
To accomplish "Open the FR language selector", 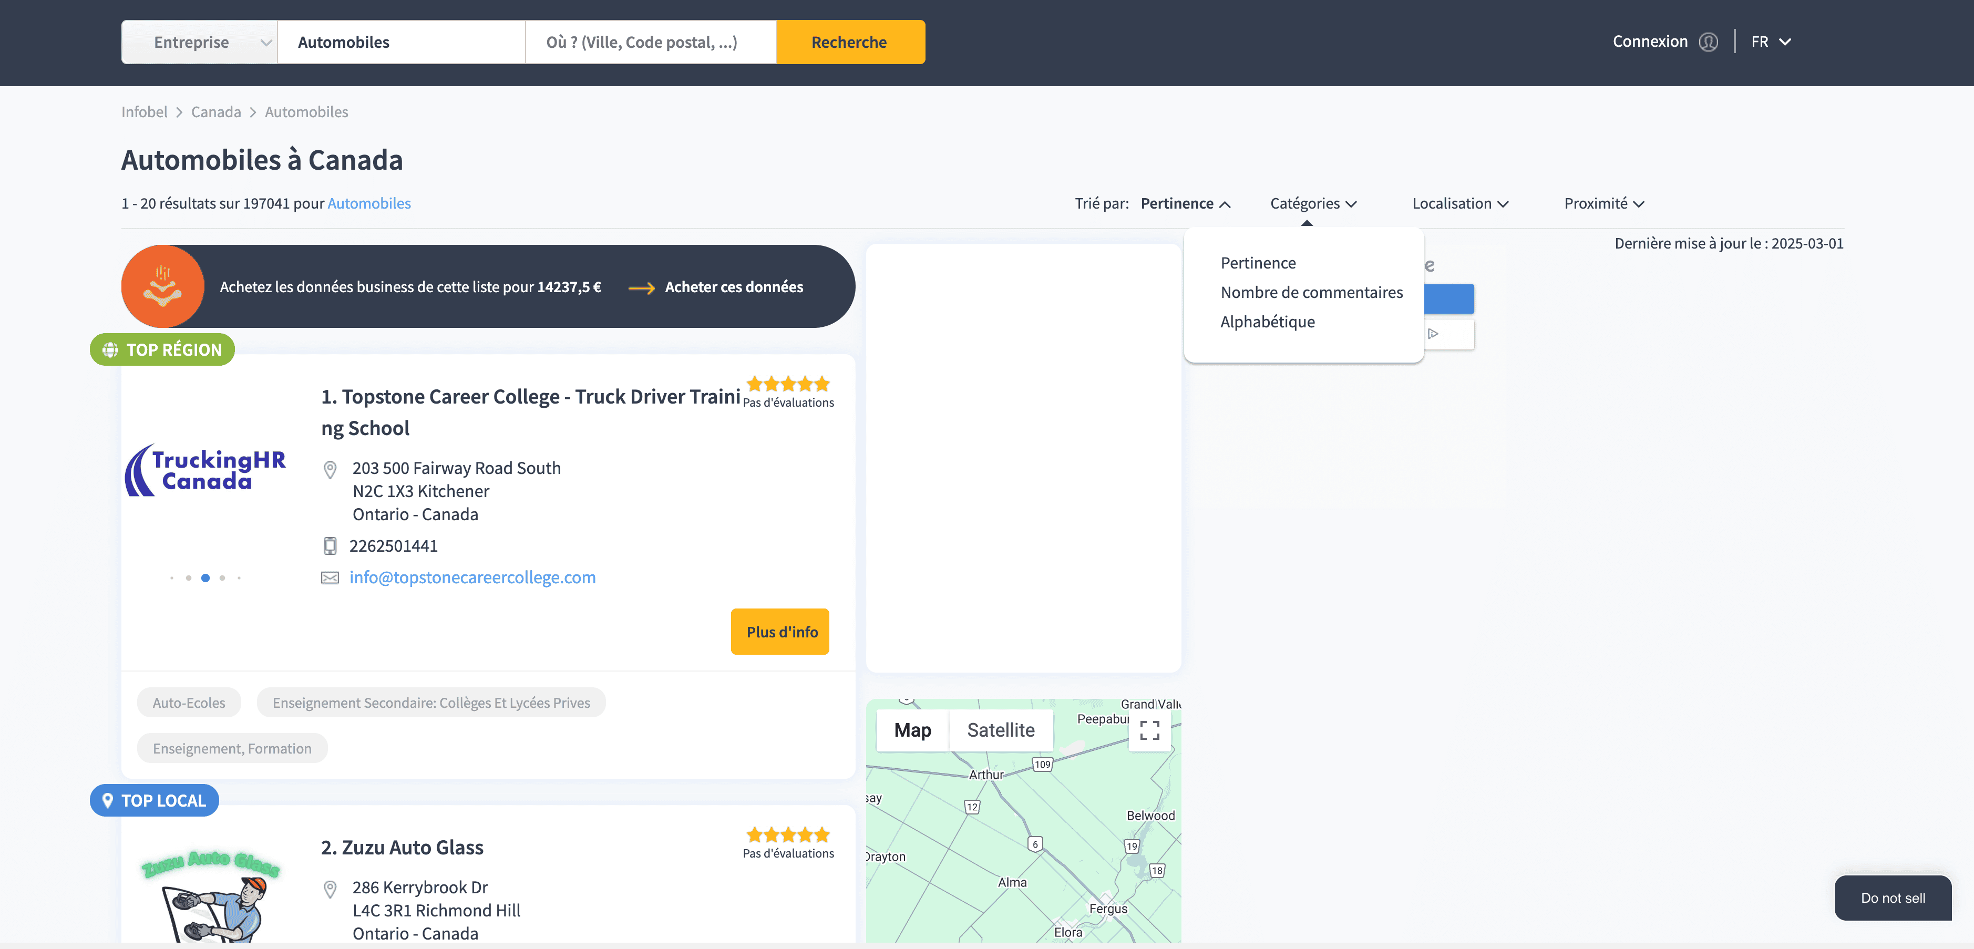I will coord(1770,42).
